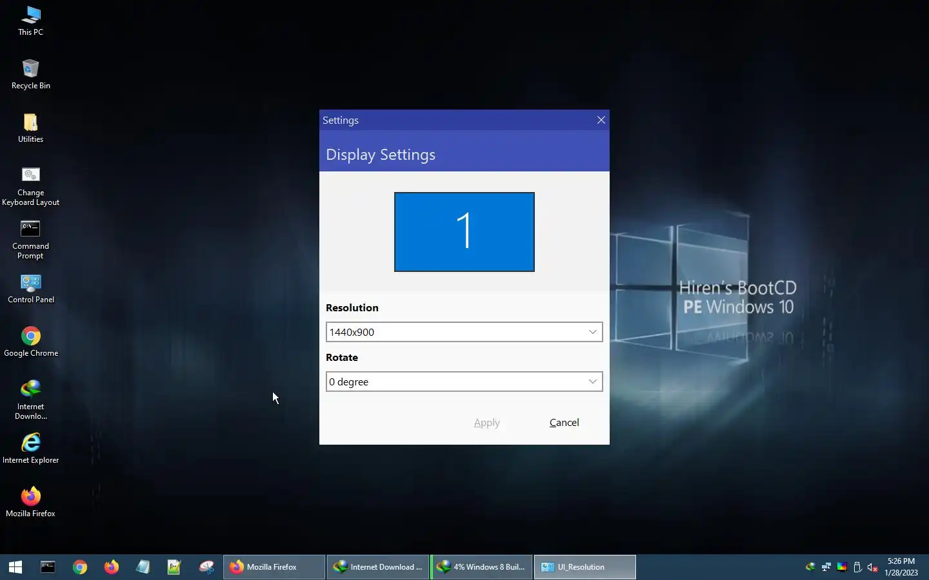Switch to Mozilla Firefox taskbar window
The image size is (929, 580).
(x=274, y=567)
